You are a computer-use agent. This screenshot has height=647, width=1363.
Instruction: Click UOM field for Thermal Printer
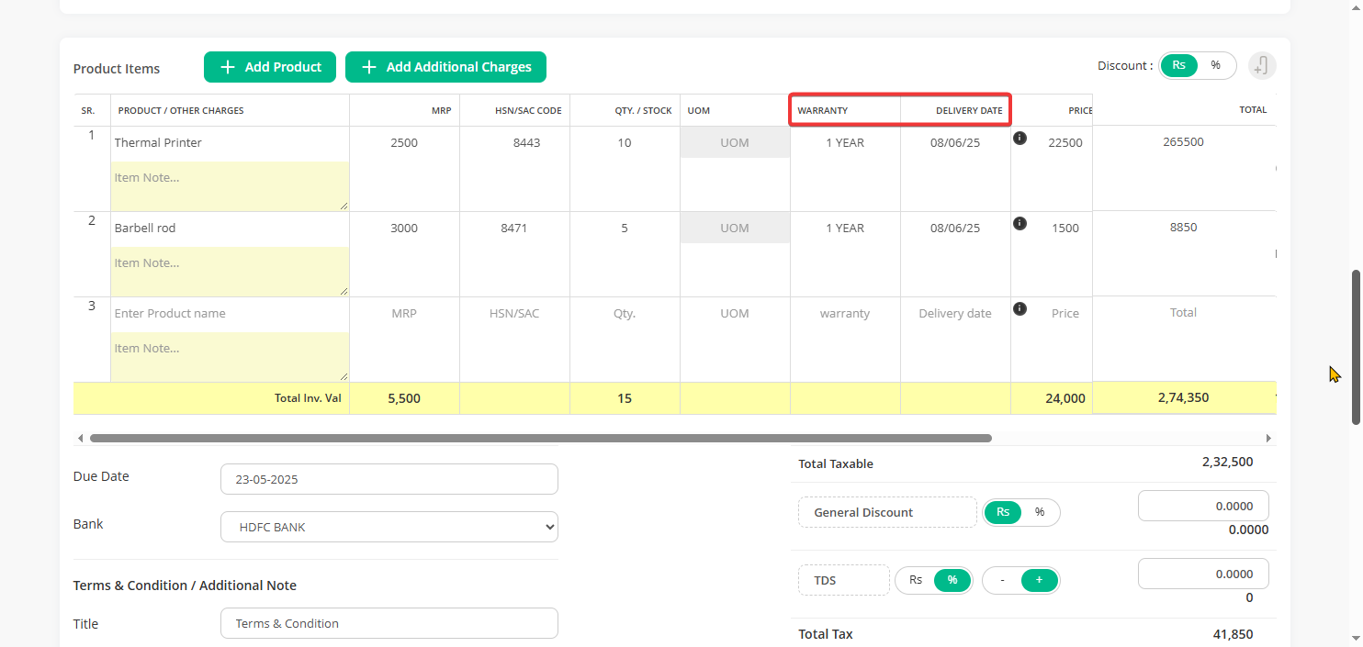click(x=735, y=143)
